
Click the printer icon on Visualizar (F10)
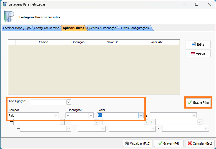coord(127,143)
